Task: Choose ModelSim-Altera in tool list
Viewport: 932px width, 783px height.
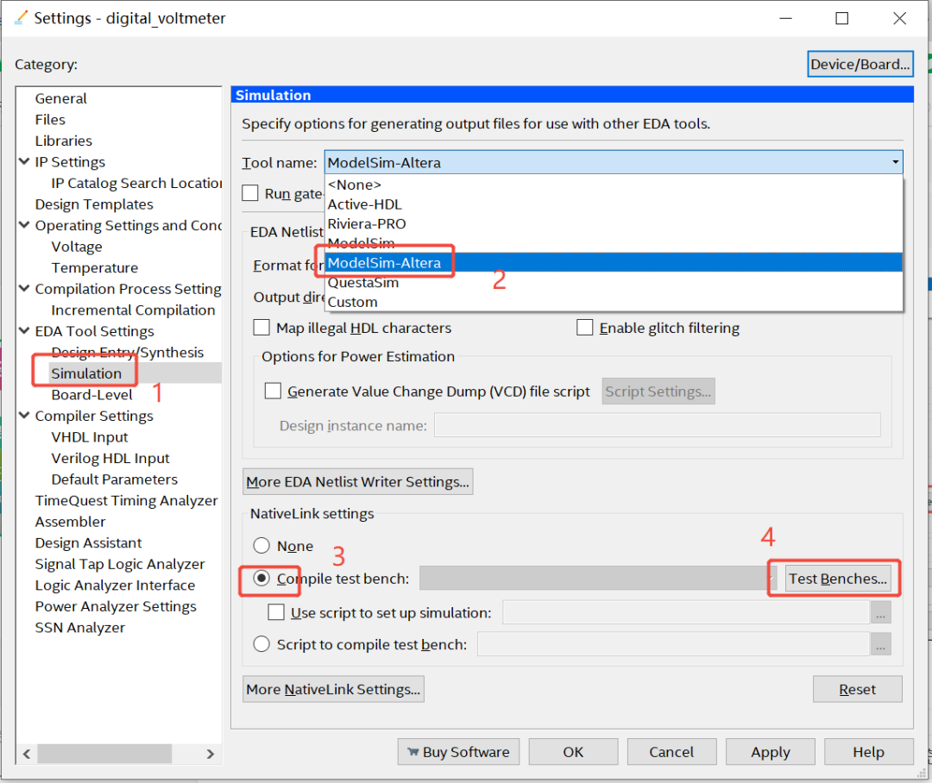Action: 614,263
